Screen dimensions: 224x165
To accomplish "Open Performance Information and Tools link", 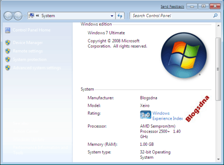I will pyautogui.click(x=40, y=150).
